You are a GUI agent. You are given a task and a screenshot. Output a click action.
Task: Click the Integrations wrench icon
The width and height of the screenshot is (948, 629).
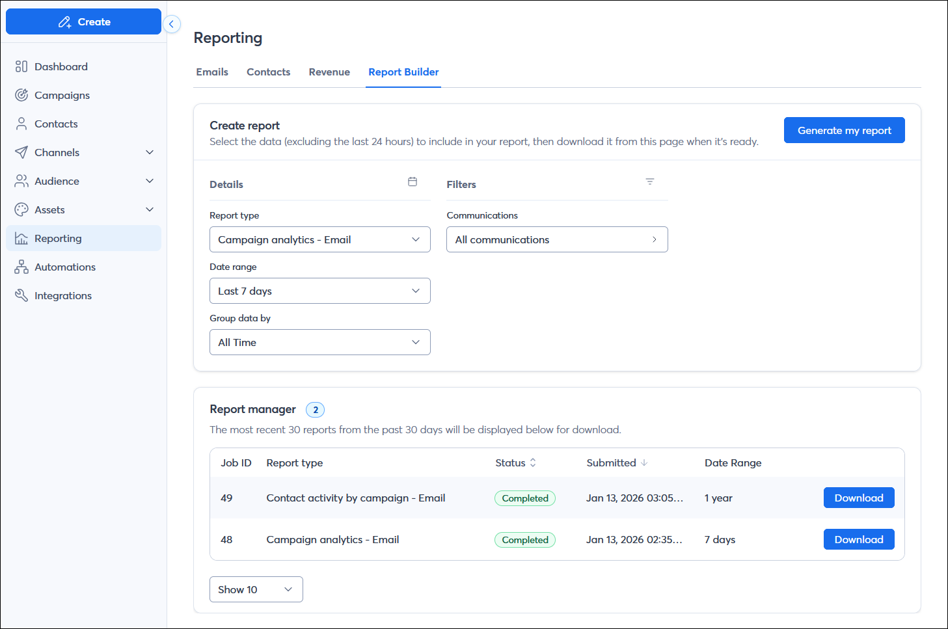(21, 295)
